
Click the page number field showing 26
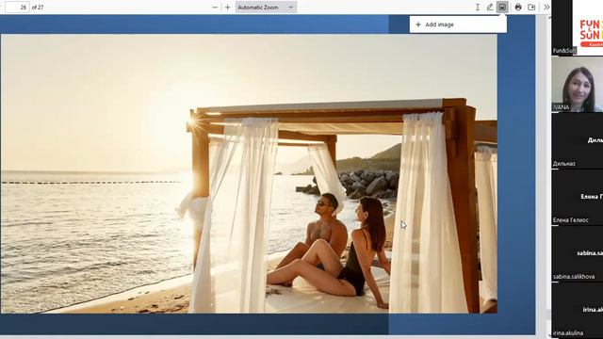coord(18,8)
